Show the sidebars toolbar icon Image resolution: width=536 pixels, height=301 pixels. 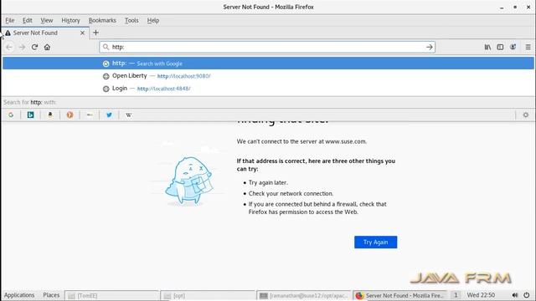click(500, 47)
